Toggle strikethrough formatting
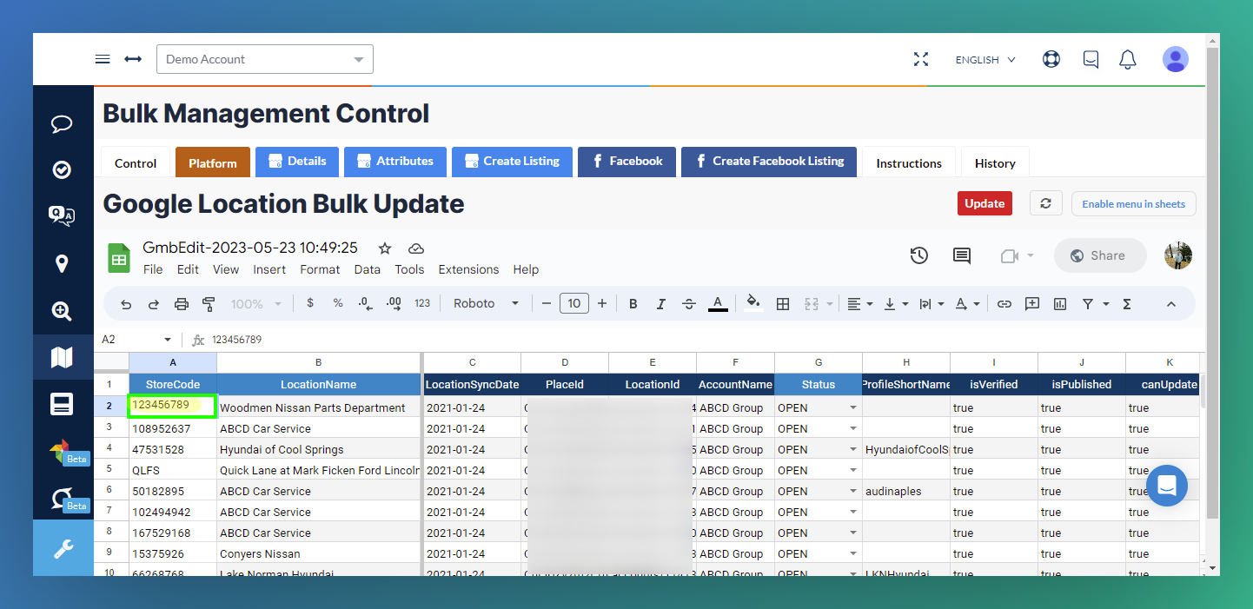1253x609 pixels. point(689,304)
